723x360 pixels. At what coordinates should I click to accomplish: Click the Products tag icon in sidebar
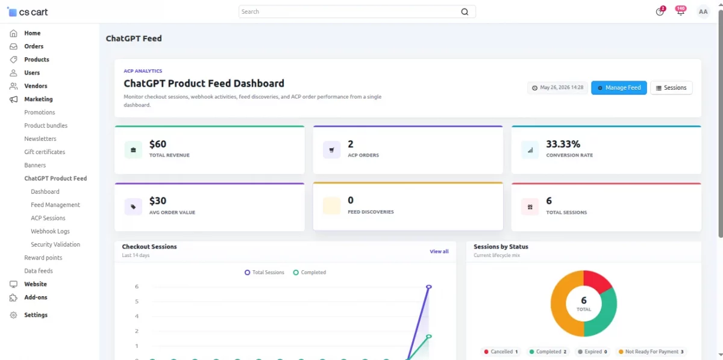[13, 60]
